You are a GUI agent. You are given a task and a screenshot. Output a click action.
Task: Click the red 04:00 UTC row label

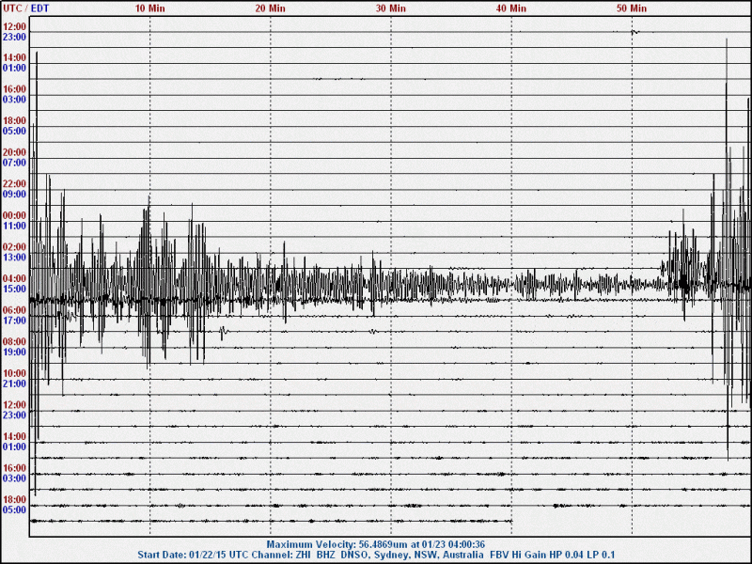pyautogui.click(x=15, y=279)
